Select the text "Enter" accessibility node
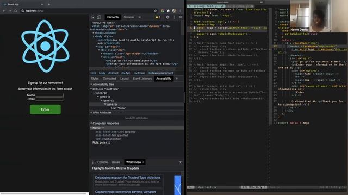Screen dimensions: 348x195 (x=119, y=108)
